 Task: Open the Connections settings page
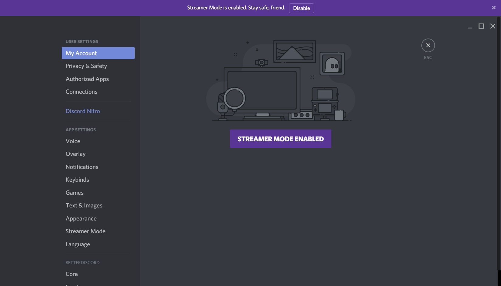point(81,92)
